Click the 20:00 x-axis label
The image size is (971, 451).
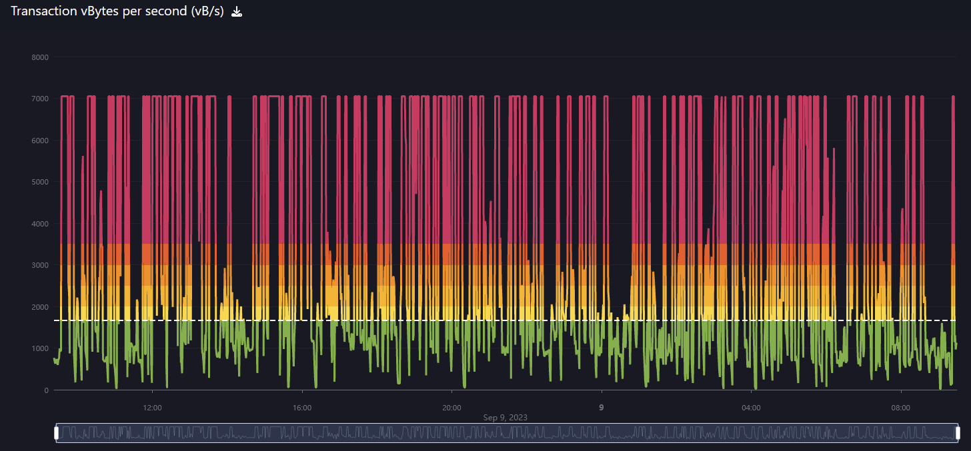pos(451,408)
